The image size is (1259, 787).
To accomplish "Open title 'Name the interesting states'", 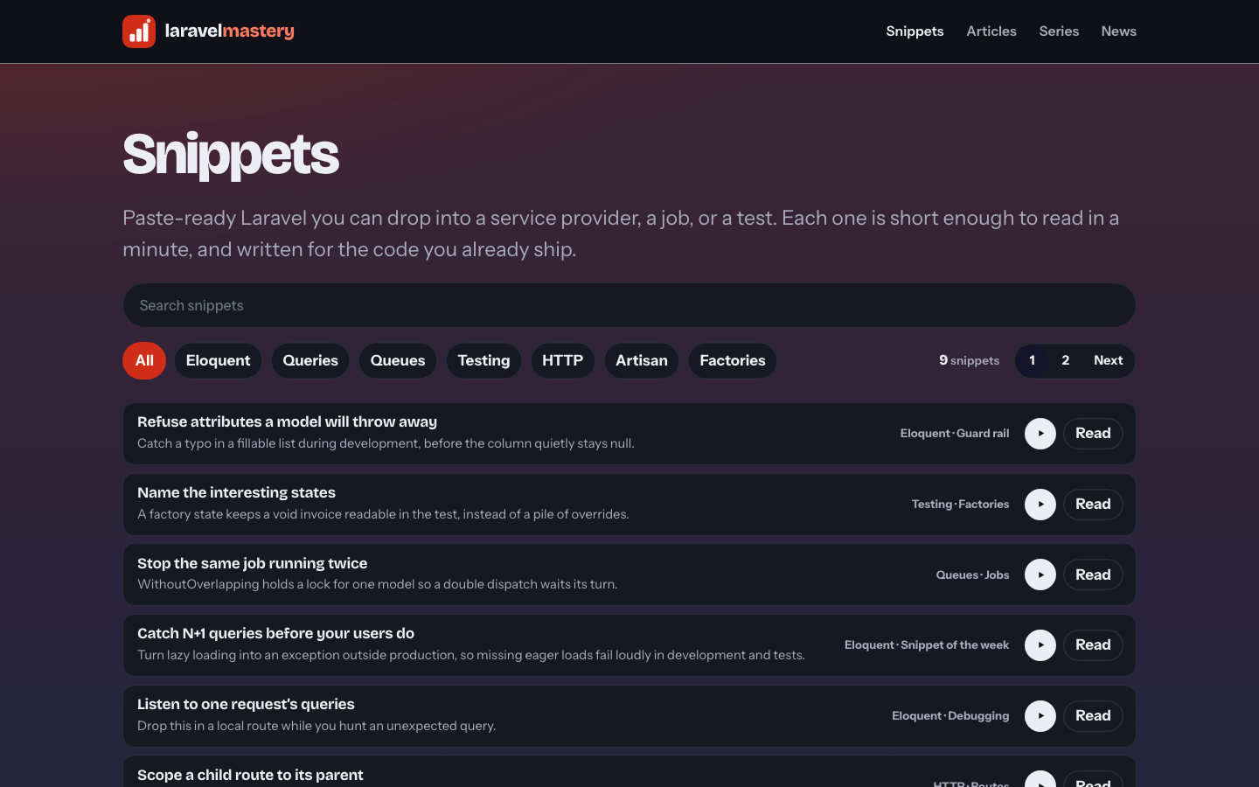I will (x=236, y=492).
